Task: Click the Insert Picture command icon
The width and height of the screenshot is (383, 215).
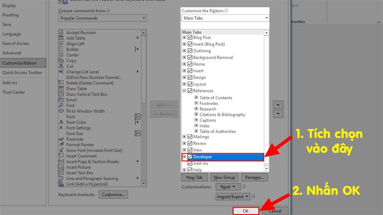Action: click(x=61, y=167)
